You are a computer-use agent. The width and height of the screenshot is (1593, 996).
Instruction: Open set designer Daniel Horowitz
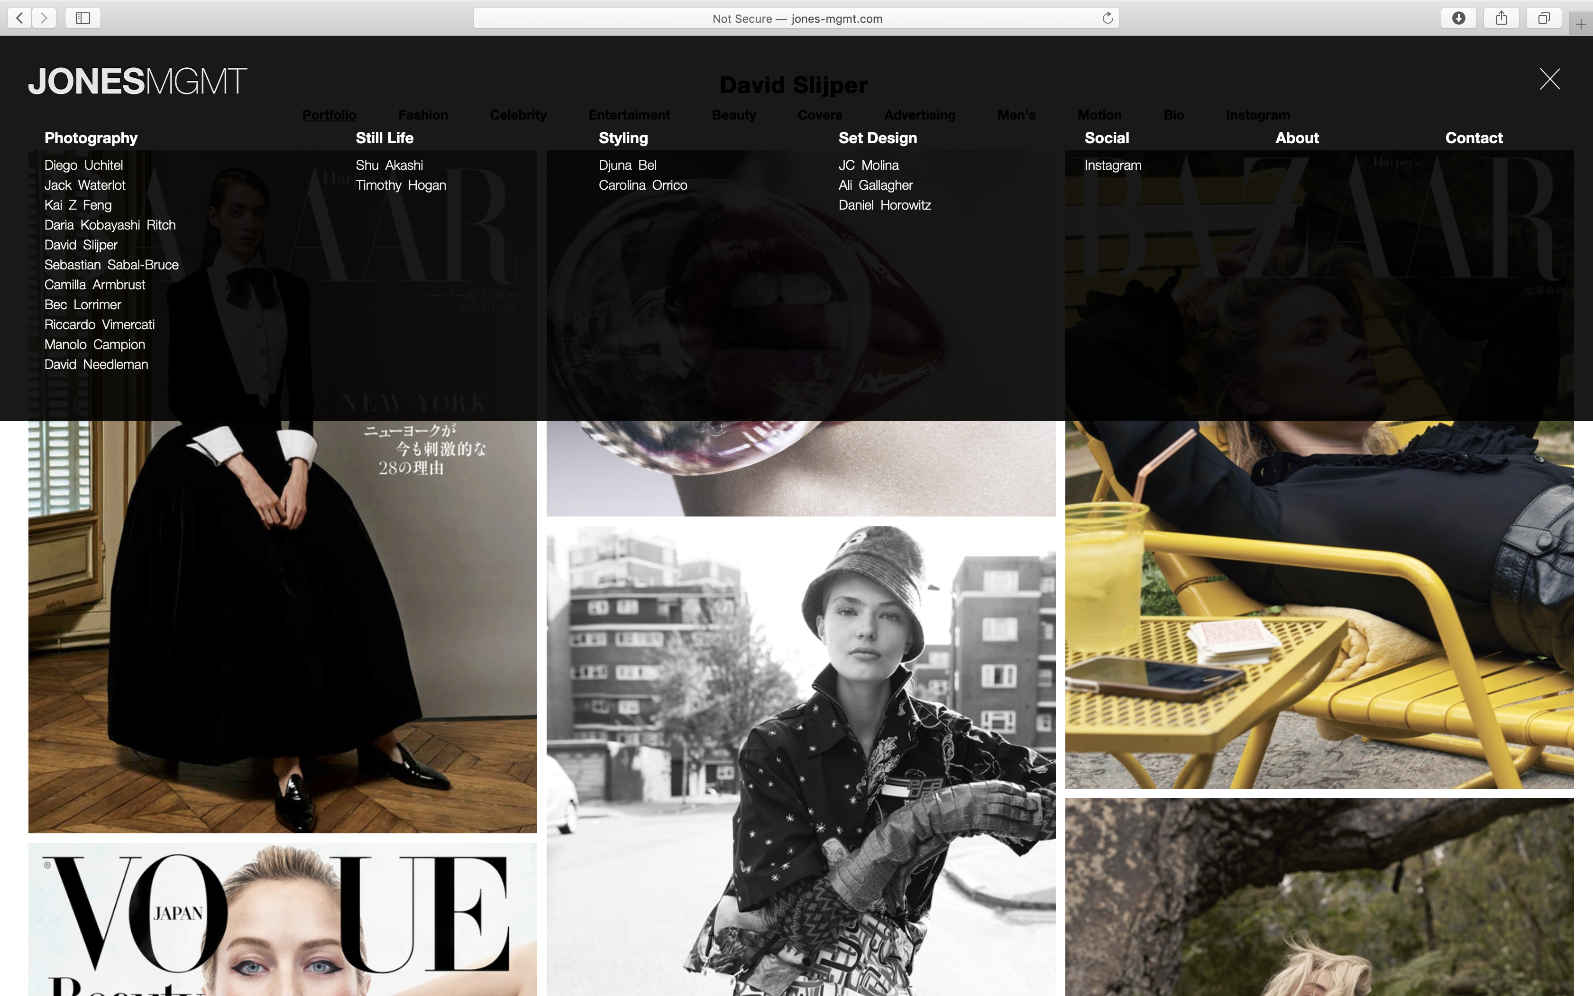(884, 205)
